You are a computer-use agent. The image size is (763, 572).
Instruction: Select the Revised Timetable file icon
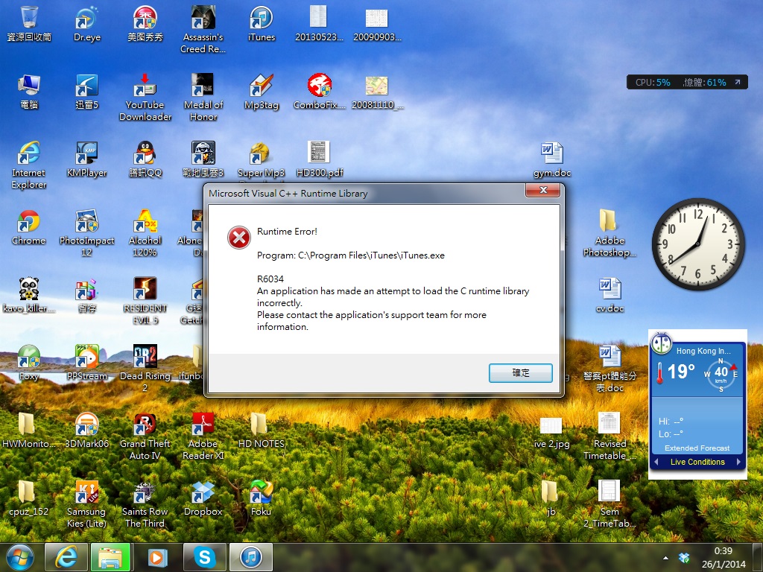[610, 436]
